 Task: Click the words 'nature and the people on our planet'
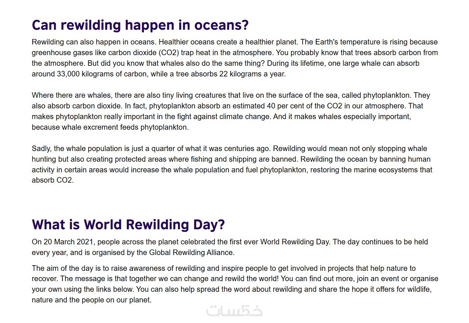(91, 300)
